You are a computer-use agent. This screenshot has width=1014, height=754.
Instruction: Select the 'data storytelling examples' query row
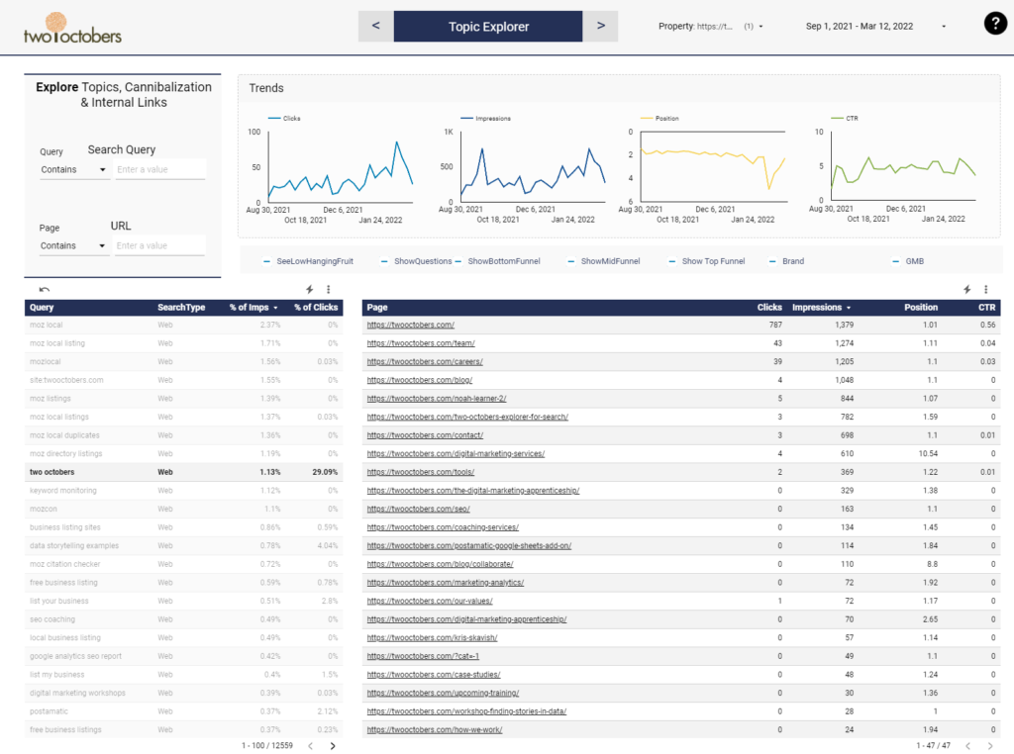click(x=183, y=546)
